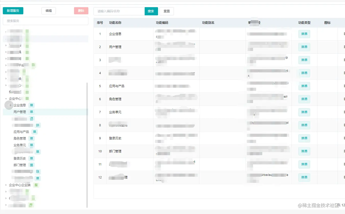Click the 菜 badge beside tree item 登录历史
Screen dimensions: 345x214
[32, 159]
